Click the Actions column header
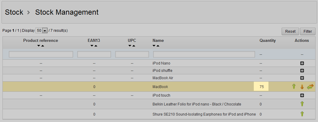 click(x=302, y=41)
